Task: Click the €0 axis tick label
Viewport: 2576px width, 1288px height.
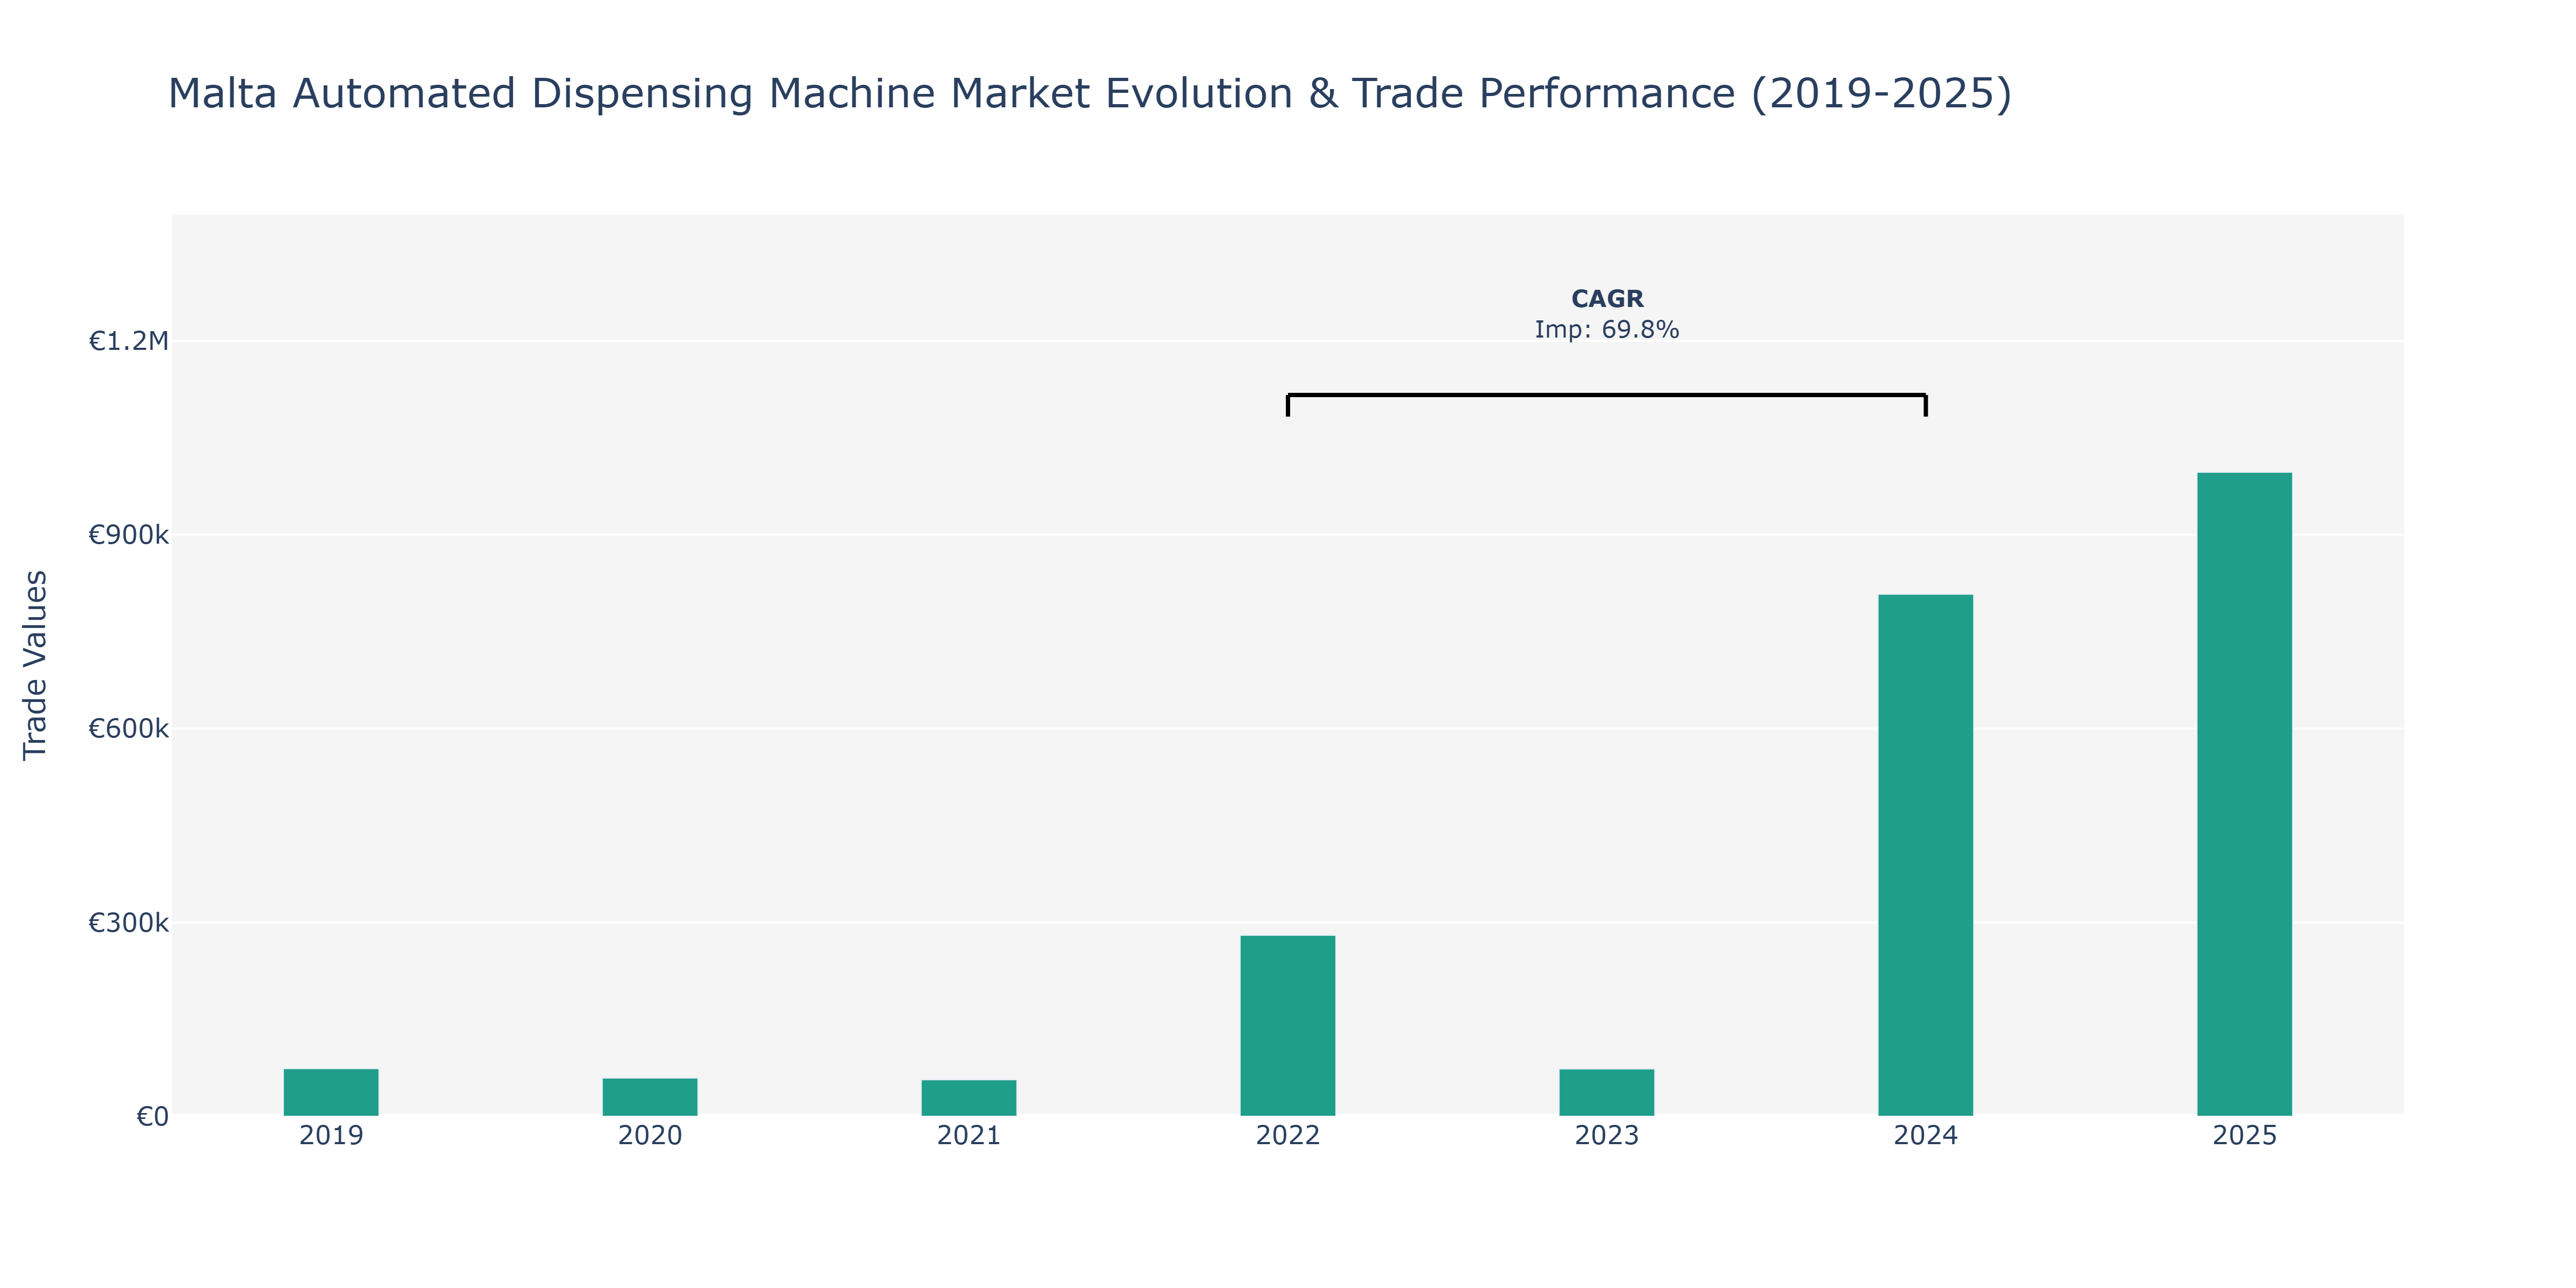Action: (x=153, y=1117)
